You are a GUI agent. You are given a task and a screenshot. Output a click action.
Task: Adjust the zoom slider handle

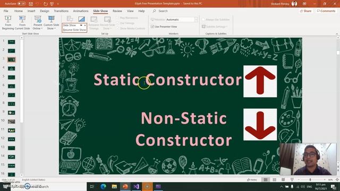point(310,180)
